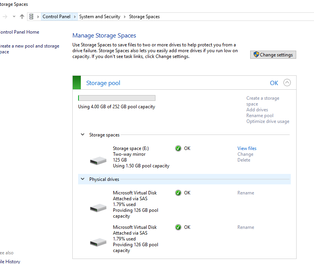The width and height of the screenshot is (314, 264).
Task: Click the pool capacity usage bar
Action: click(x=117, y=98)
